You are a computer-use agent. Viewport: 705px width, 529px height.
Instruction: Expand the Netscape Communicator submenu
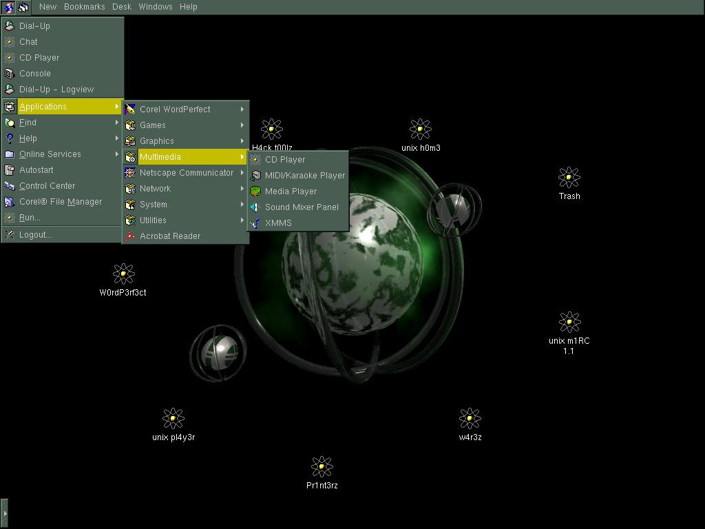pyautogui.click(x=186, y=173)
